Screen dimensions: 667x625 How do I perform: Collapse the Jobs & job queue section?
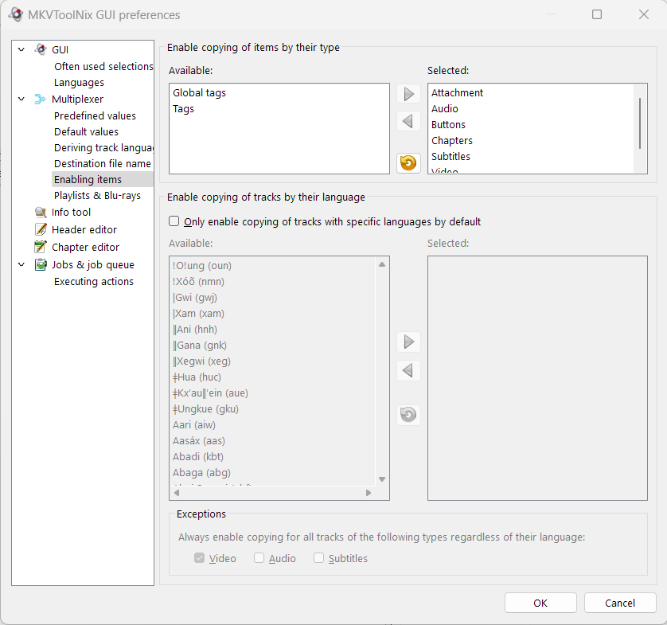click(21, 264)
